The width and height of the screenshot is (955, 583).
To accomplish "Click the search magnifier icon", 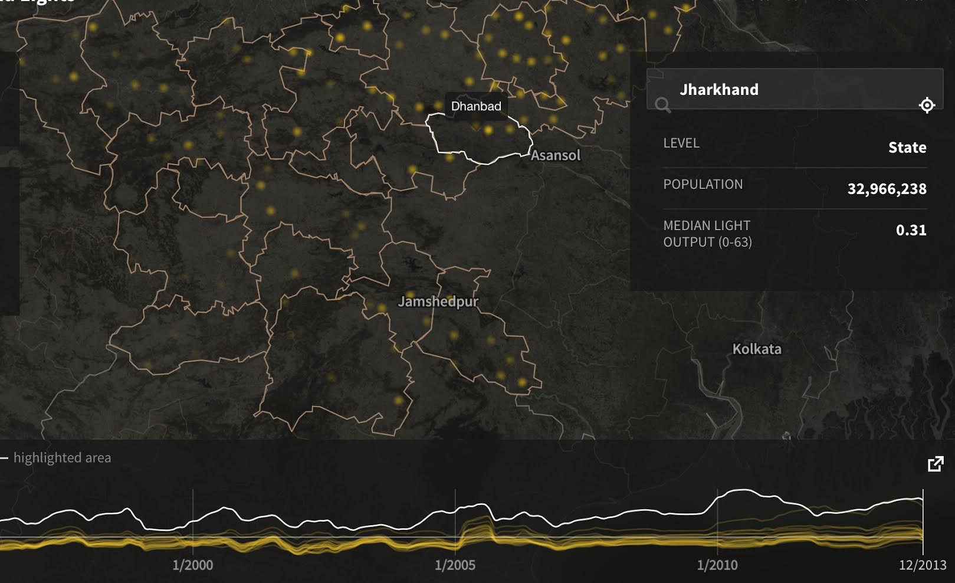I will pyautogui.click(x=664, y=106).
